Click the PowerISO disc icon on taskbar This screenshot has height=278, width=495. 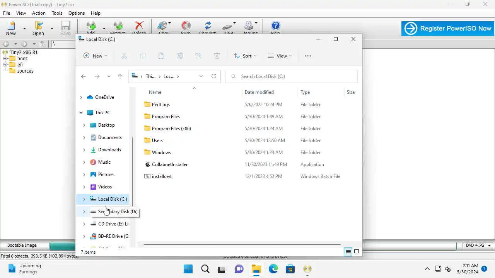click(x=307, y=269)
